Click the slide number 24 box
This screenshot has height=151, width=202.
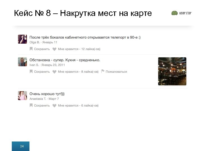[20, 146]
